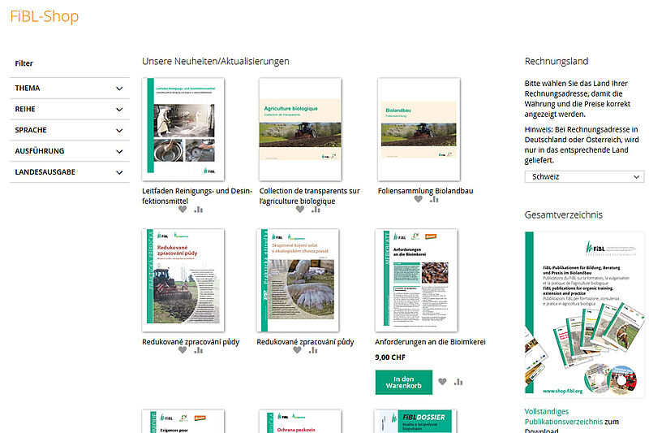Screen dimensions: 649x433
Task: Open the pig Skupinové kojení cover thumbnail
Action: tap(298, 280)
